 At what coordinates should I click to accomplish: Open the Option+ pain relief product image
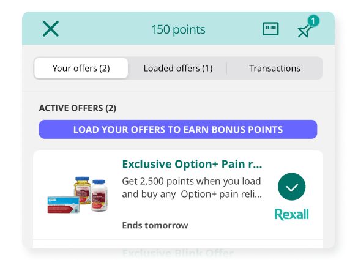[x=78, y=195]
